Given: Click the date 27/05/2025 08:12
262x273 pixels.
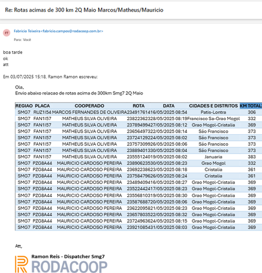Looking at the screenshot, I should (x=169, y=125).
